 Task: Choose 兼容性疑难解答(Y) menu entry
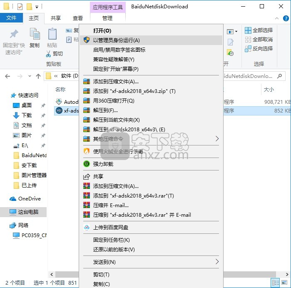tap(151, 60)
